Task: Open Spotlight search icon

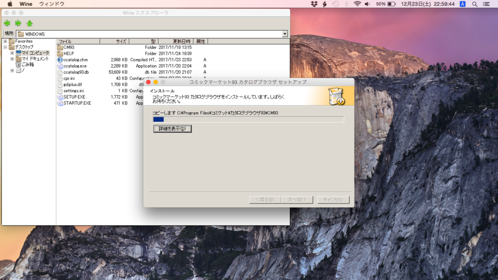Action: (x=475, y=4)
